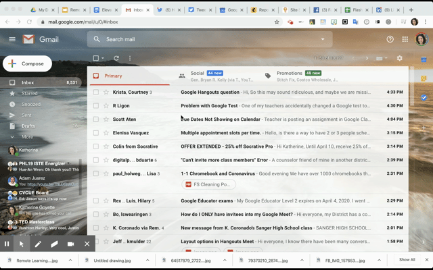This screenshot has height=270, width=433.
Task: Tick the checkbox for Colin from Socrative email
Action: point(96,146)
